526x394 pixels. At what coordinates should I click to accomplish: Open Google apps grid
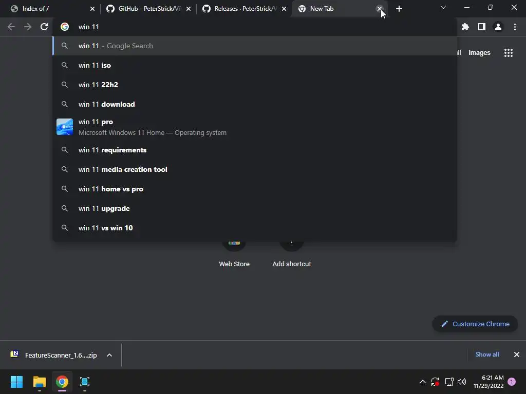point(509,53)
